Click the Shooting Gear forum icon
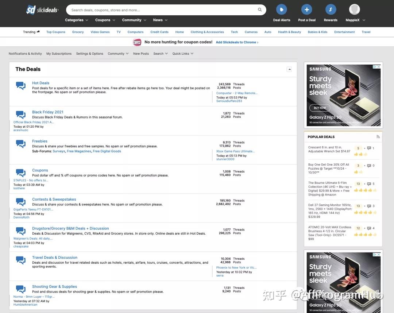 tap(20, 289)
